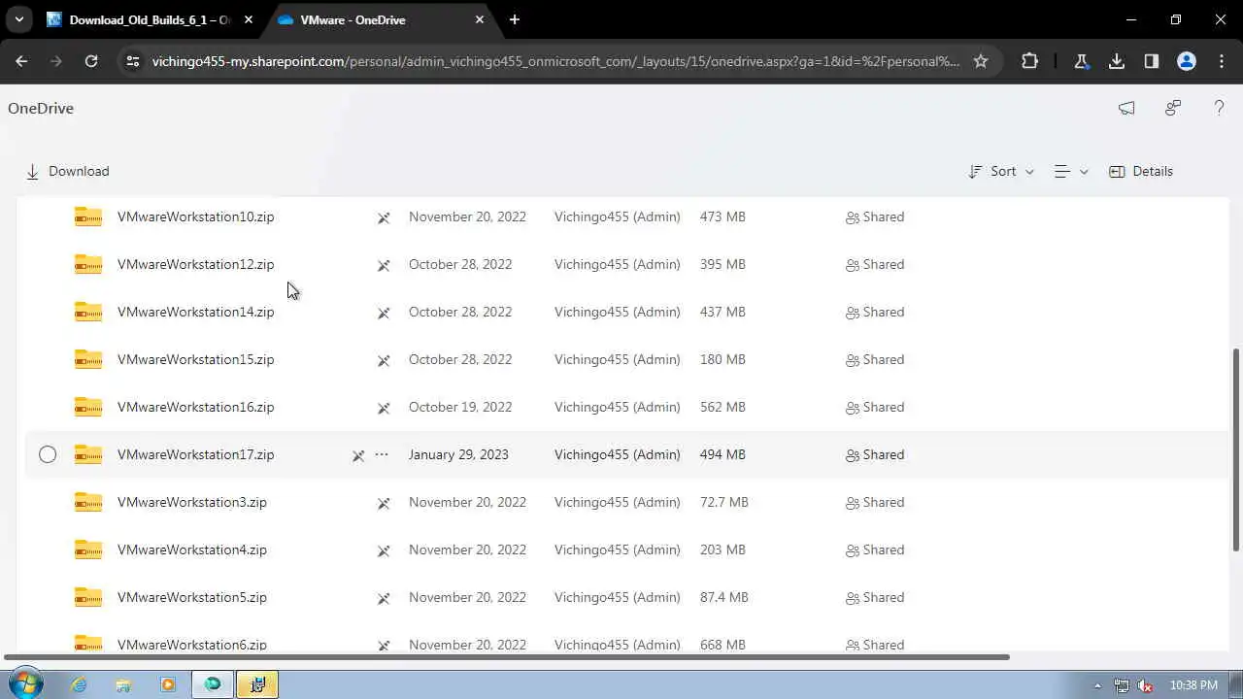Open a new browser tab
This screenshot has width=1243, height=699.
515,19
